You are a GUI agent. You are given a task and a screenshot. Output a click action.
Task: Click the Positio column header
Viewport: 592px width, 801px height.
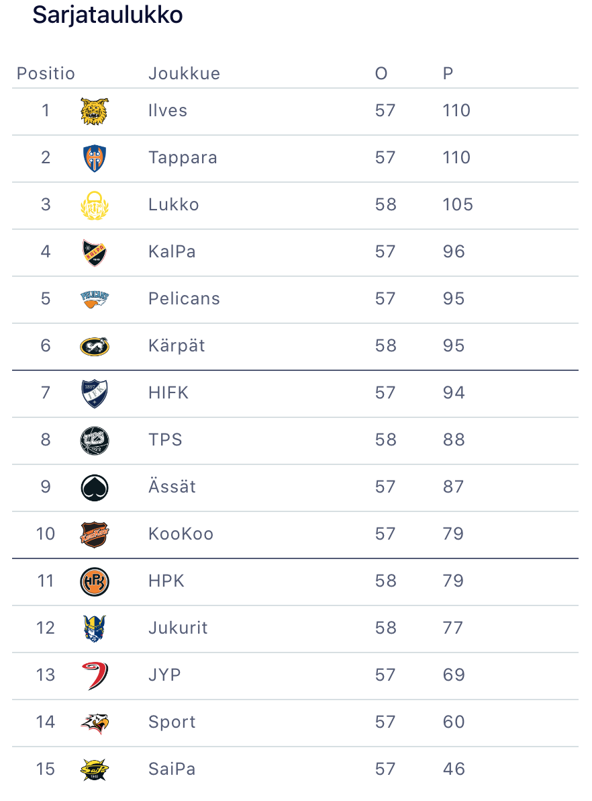click(46, 73)
